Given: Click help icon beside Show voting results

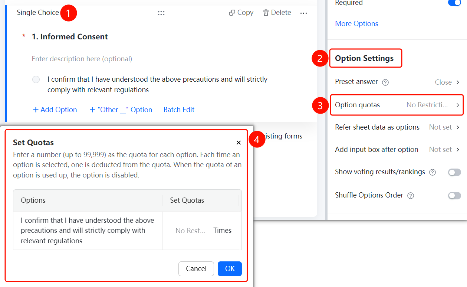Looking at the screenshot, I should coord(432,172).
